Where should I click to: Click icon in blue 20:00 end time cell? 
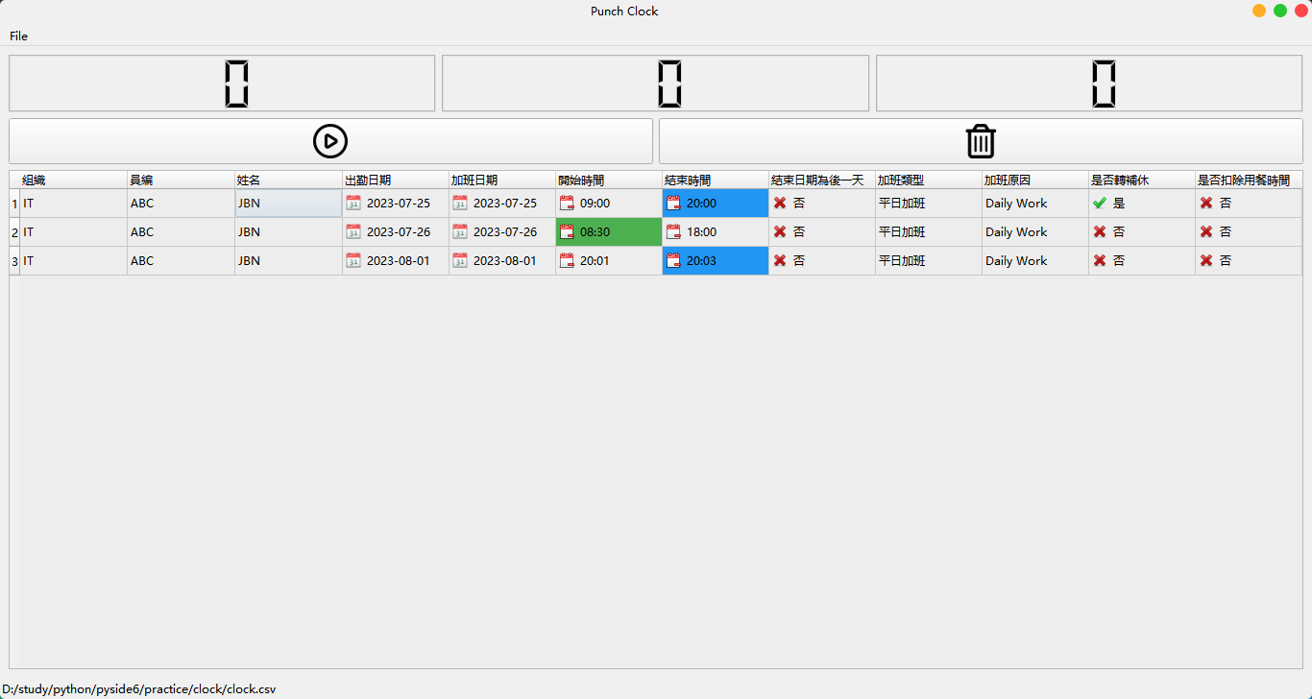click(x=673, y=204)
